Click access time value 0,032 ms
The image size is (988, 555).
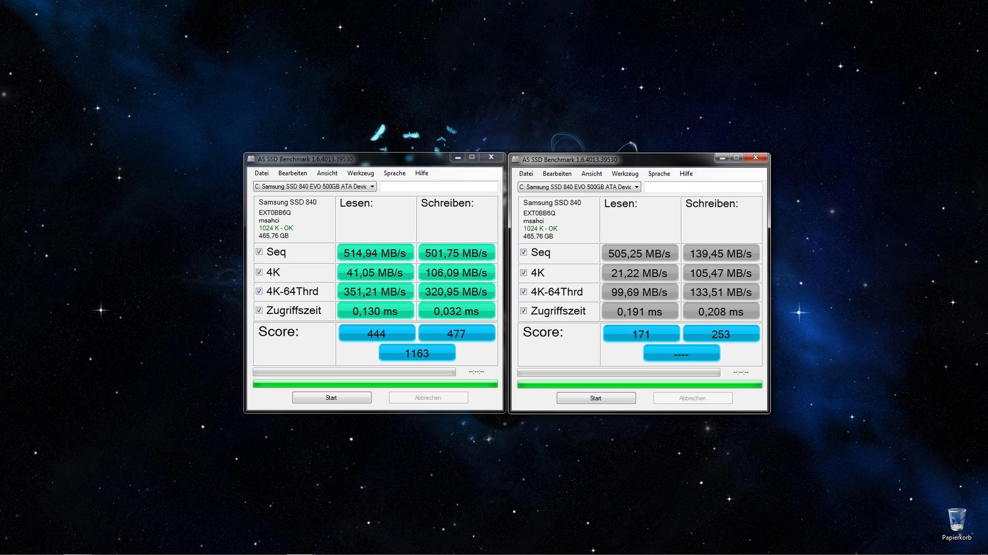pos(457,311)
